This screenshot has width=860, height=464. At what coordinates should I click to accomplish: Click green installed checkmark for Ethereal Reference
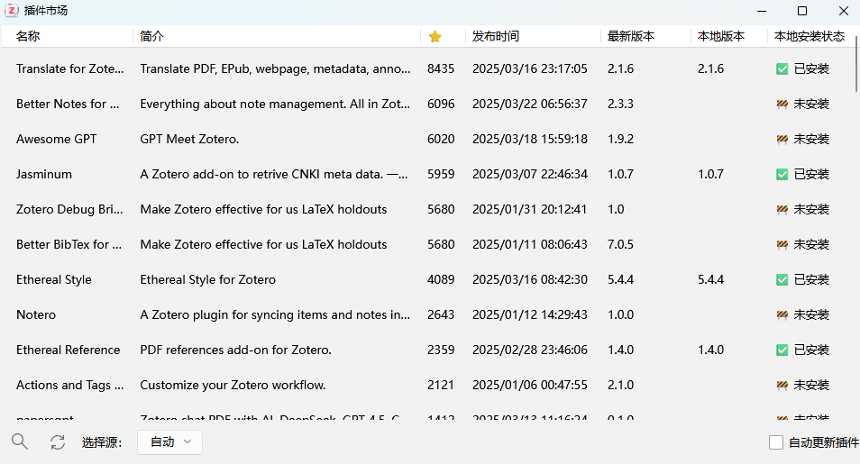tap(782, 350)
